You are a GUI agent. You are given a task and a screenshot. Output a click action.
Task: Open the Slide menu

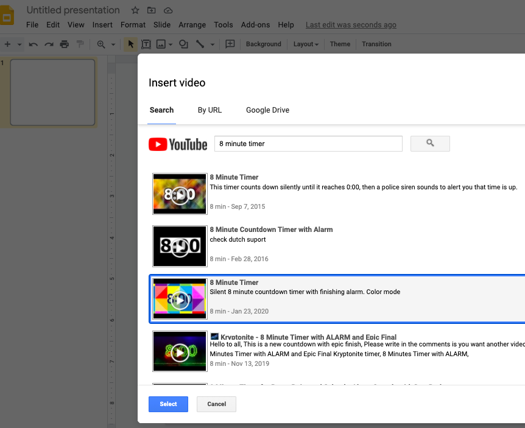(162, 25)
